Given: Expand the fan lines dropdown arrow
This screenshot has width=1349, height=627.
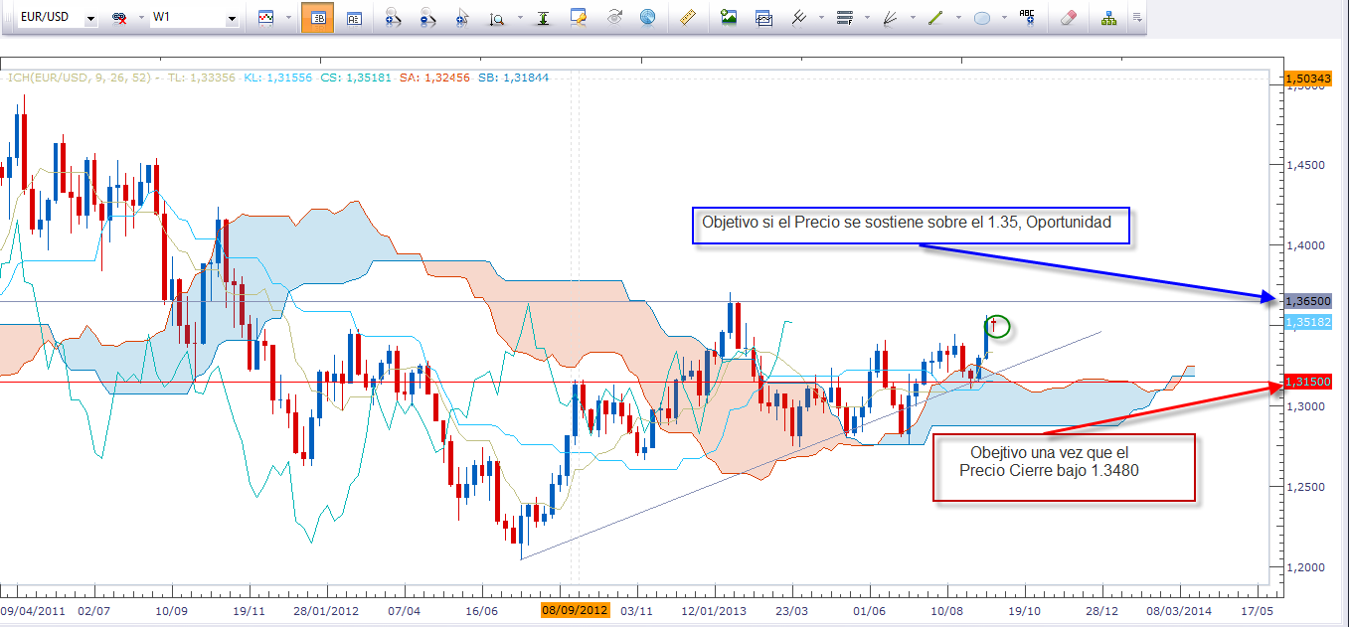Looking at the screenshot, I should (912, 18).
